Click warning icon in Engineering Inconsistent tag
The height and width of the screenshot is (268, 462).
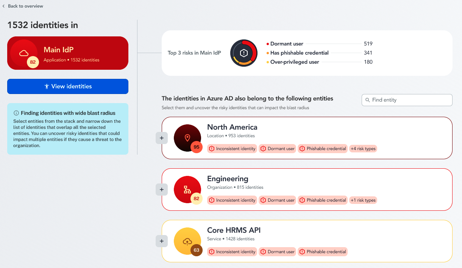(x=212, y=200)
